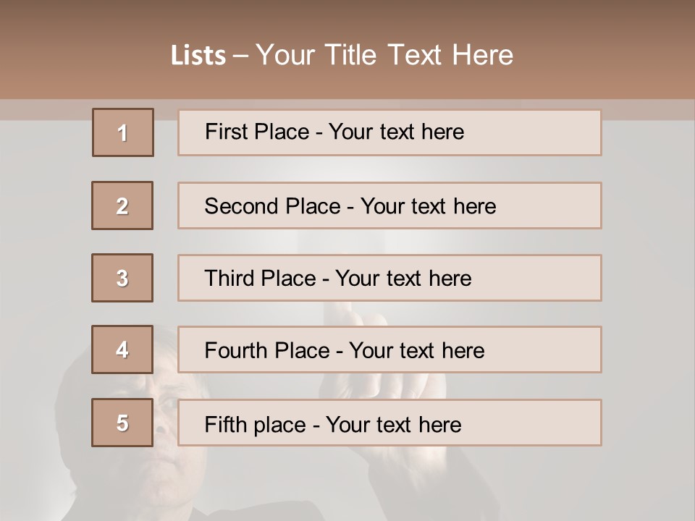Select the Second Place text box
Image resolution: width=695 pixels, height=521 pixels.
pos(389,206)
